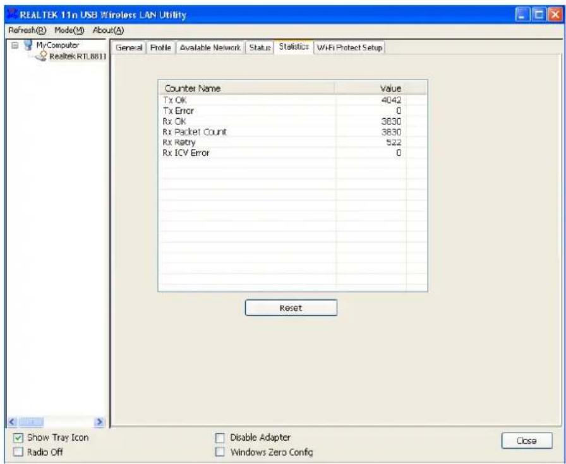
Task: Uncheck Show Tray Icon checkbox
Action: click(x=18, y=438)
